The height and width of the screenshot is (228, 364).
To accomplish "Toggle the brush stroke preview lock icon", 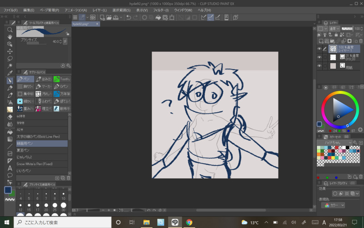I will pyautogui.click(x=67, y=33).
